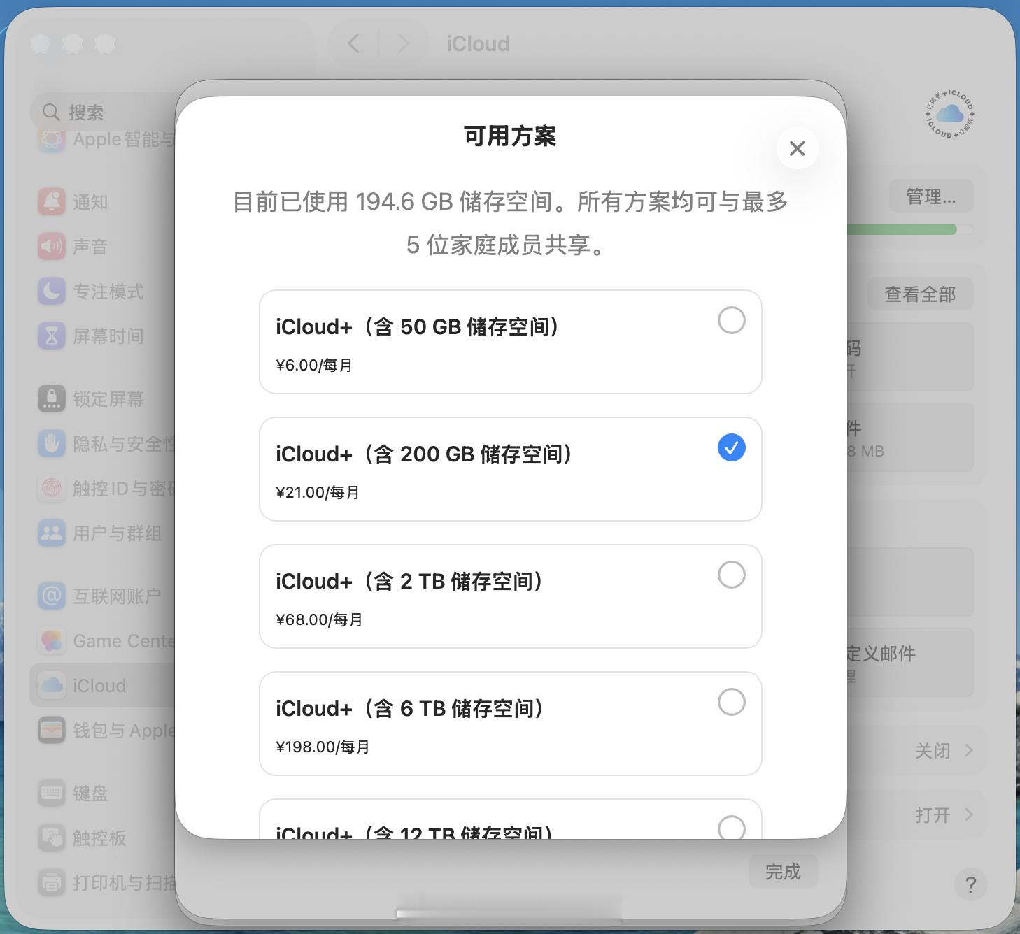
Task: Click the 完成 button
Action: 783,872
